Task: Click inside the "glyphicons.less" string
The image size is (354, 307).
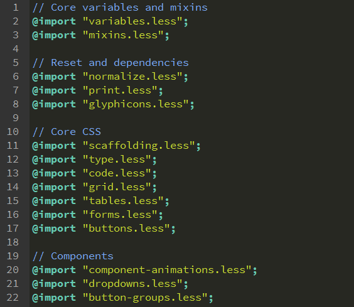Action: (136, 104)
